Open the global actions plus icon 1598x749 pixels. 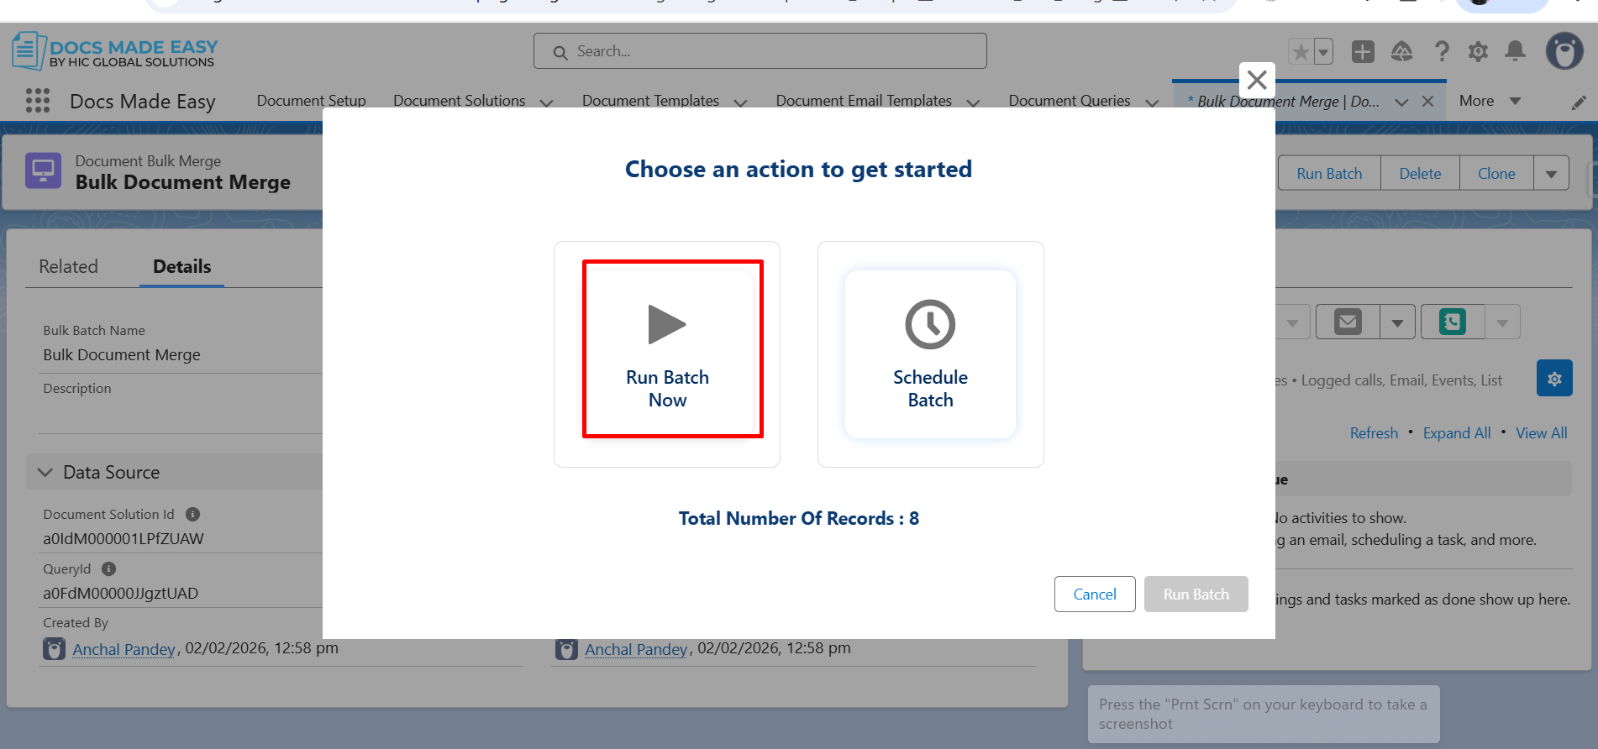coord(1363,51)
